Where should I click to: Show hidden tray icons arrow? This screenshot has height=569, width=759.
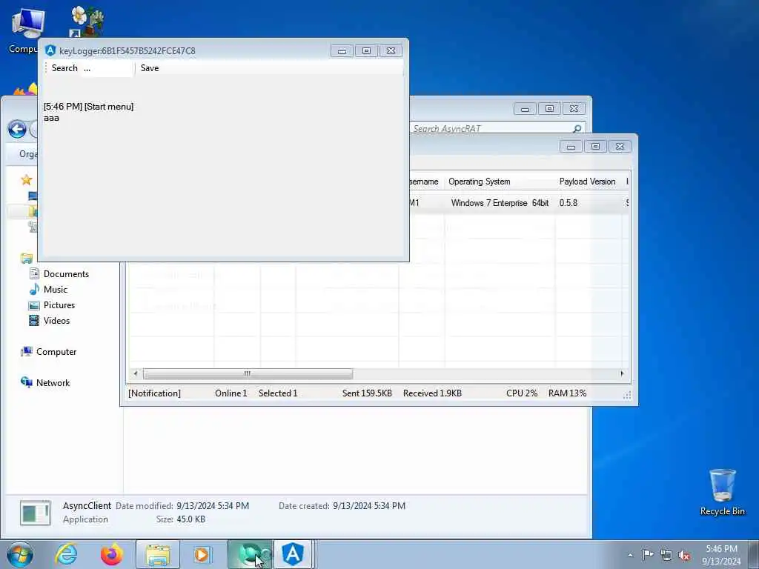630,555
